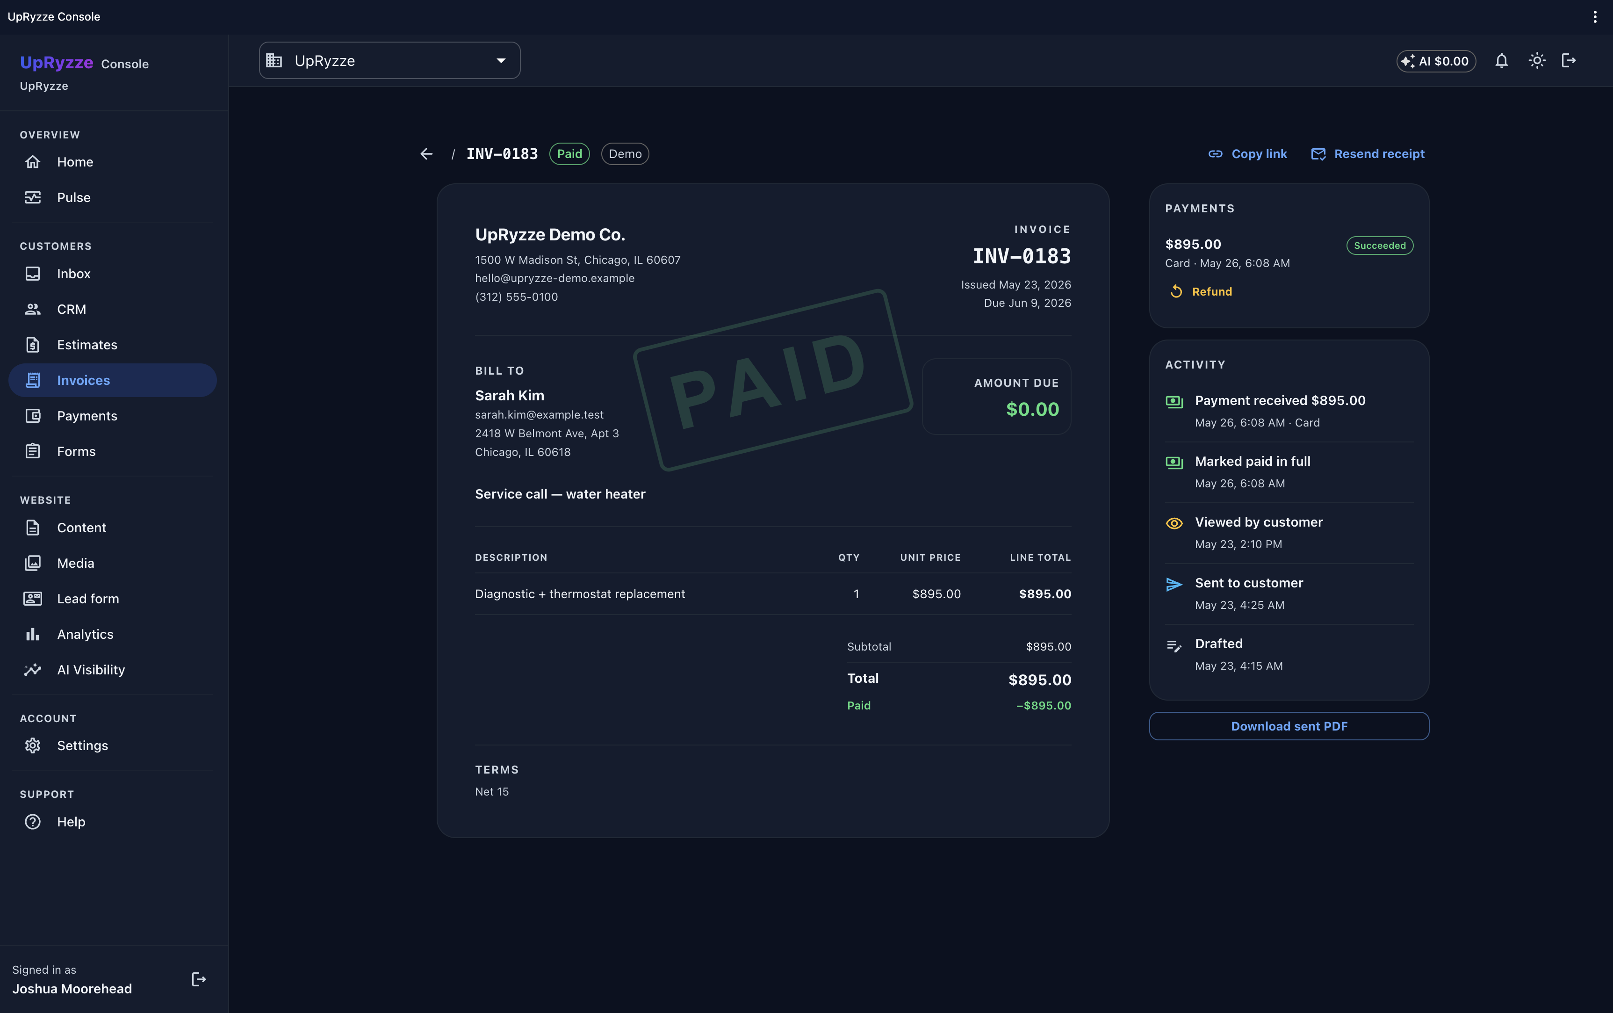Click Resend receipt
Viewport: 1613px width, 1013px height.
[1367, 154]
